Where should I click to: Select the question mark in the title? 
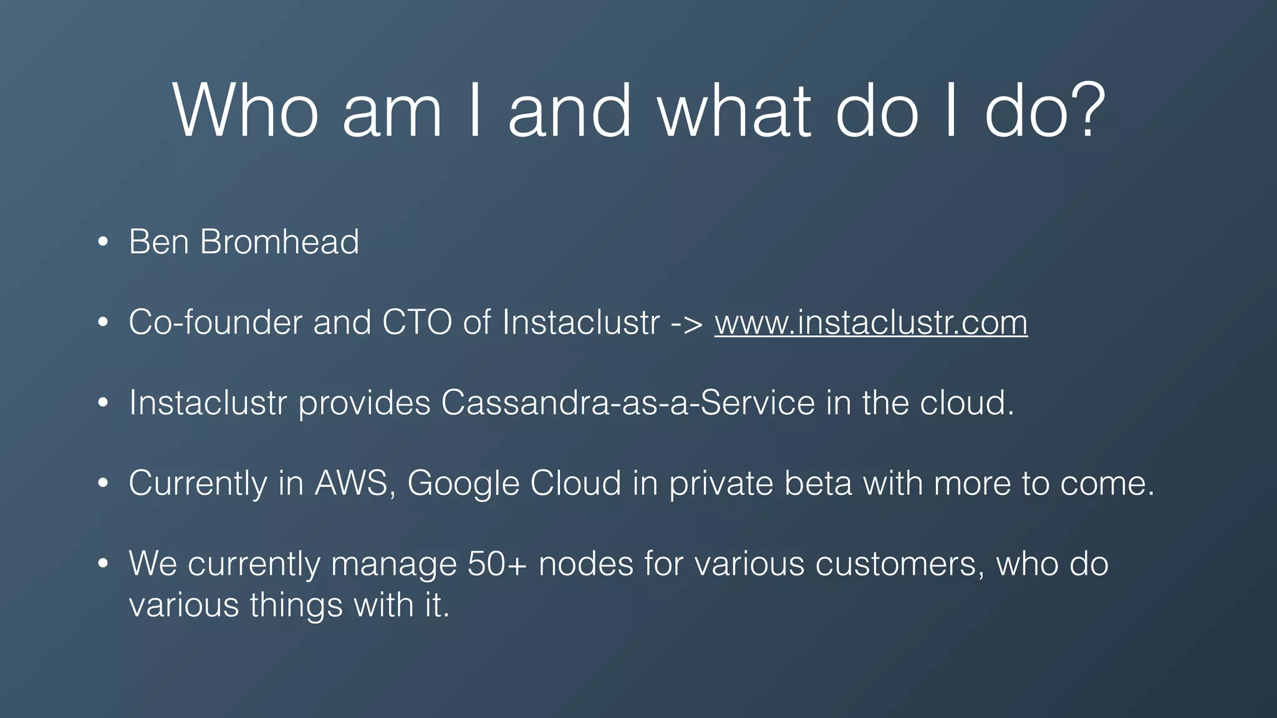(1088, 110)
